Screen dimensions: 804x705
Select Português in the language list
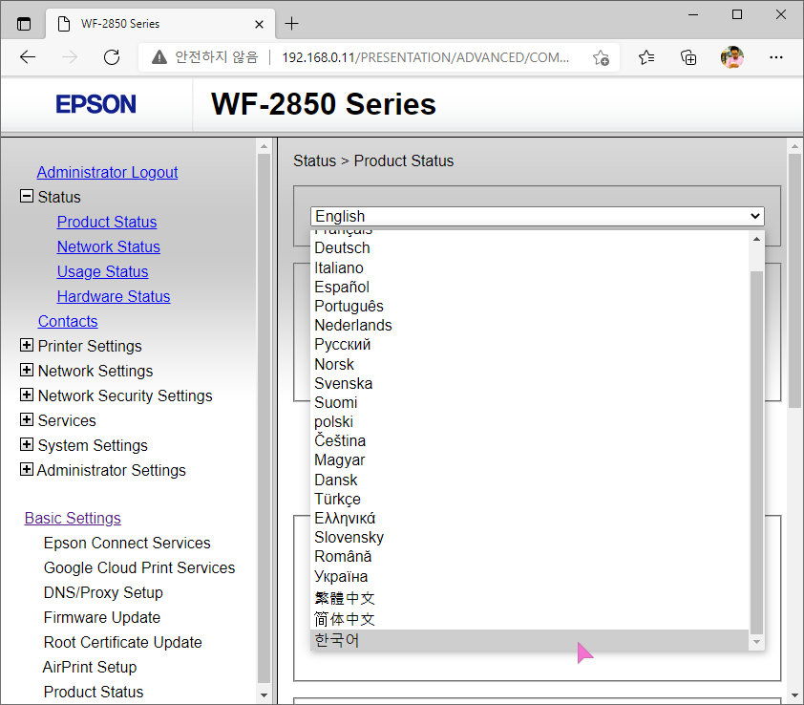pos(530,306)
